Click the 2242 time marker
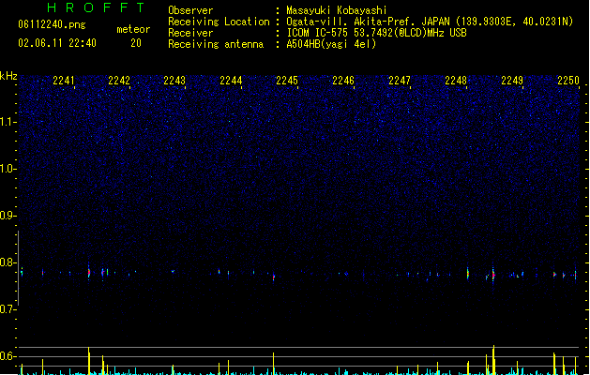 119,81
